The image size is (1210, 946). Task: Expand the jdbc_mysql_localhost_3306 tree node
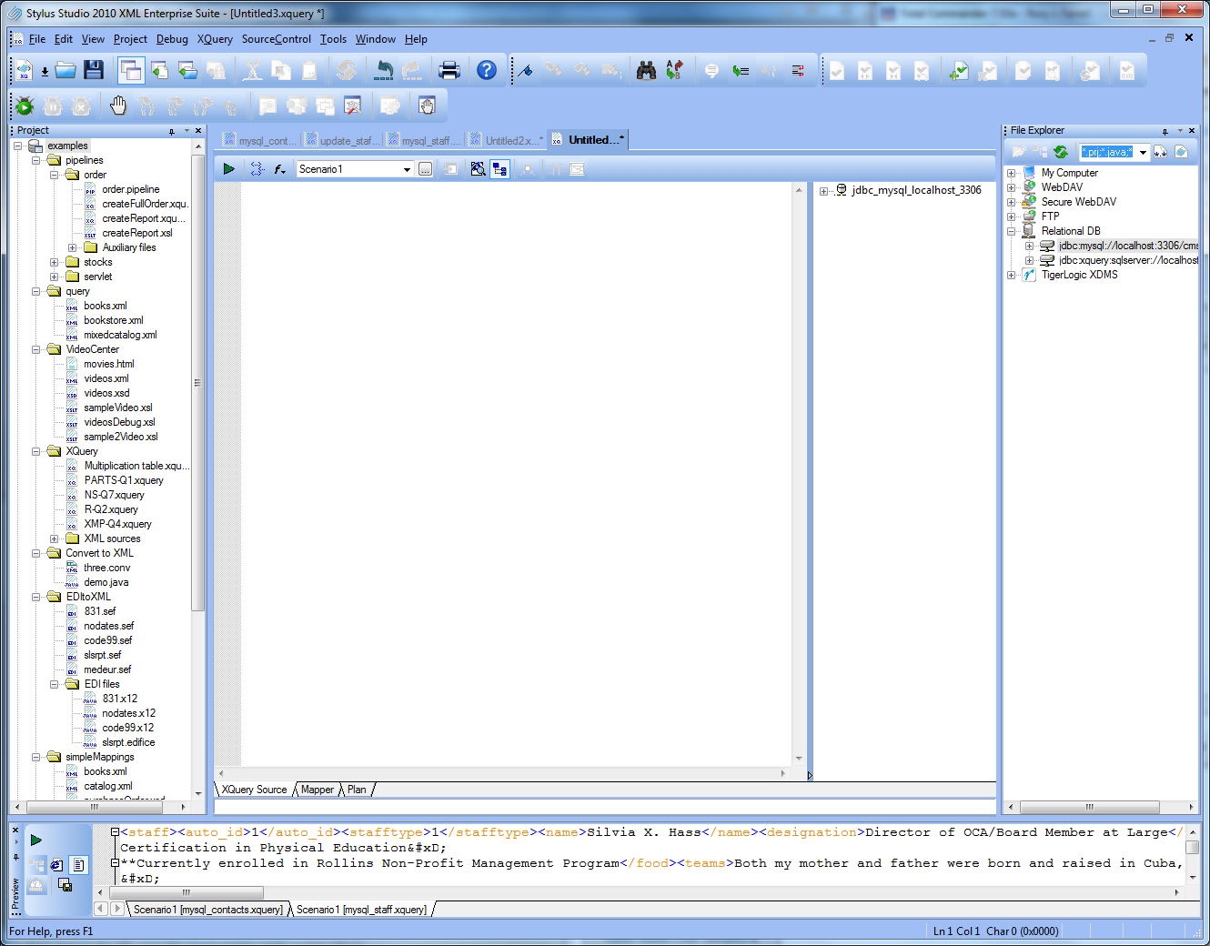click(823, 191)
